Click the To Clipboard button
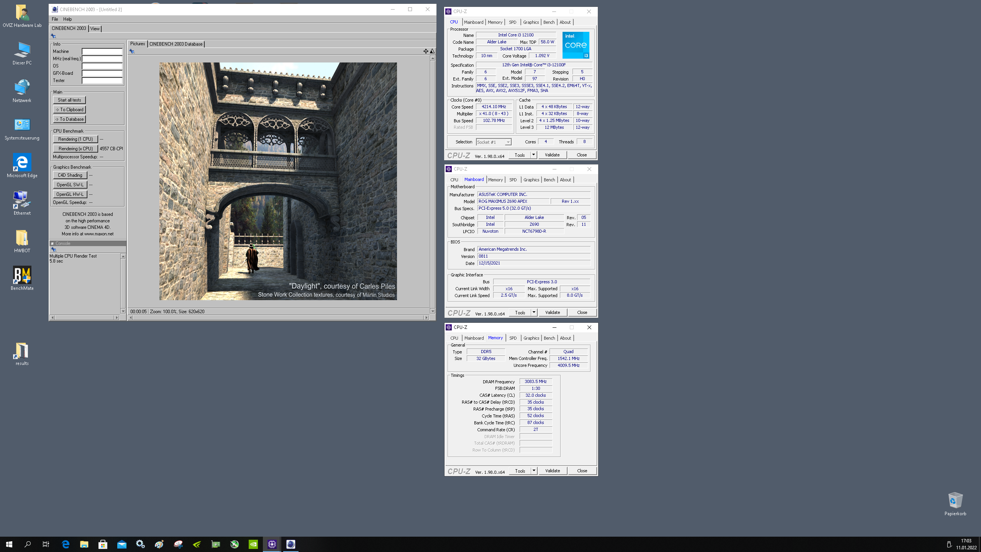Viewport: 981px width, 552px height. pyautogui.click(x=69, y=110)
